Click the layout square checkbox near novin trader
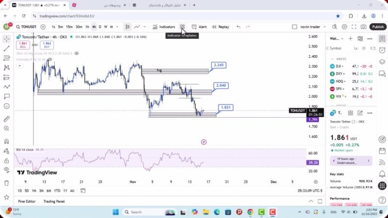Screen dimensions: 388x218 click(294, 27)
